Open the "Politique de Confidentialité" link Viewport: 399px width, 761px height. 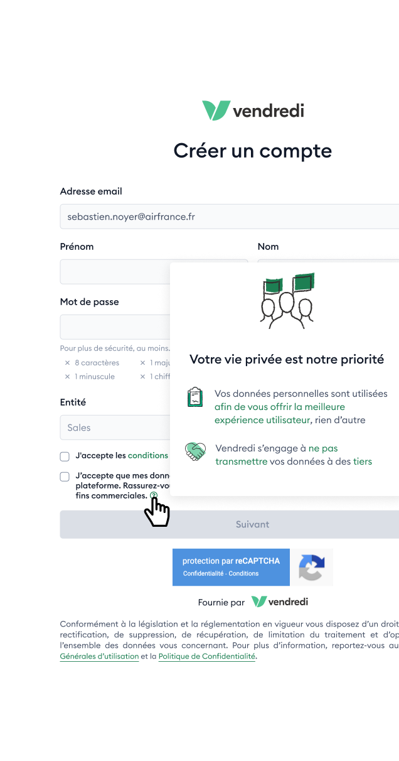(x=207, y=656)
